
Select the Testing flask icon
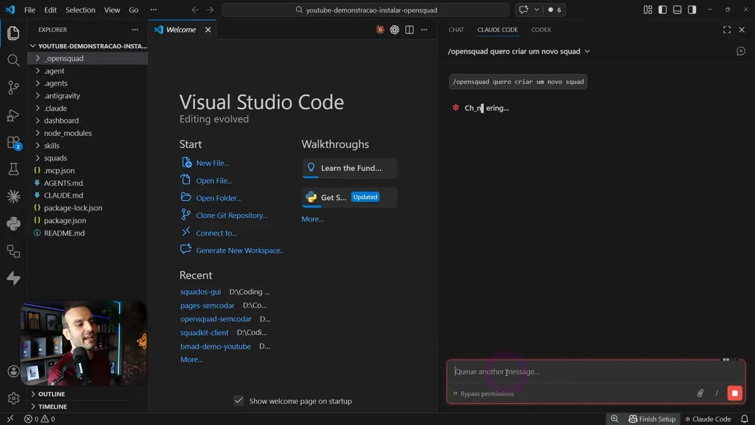click(x=13, y=169)
